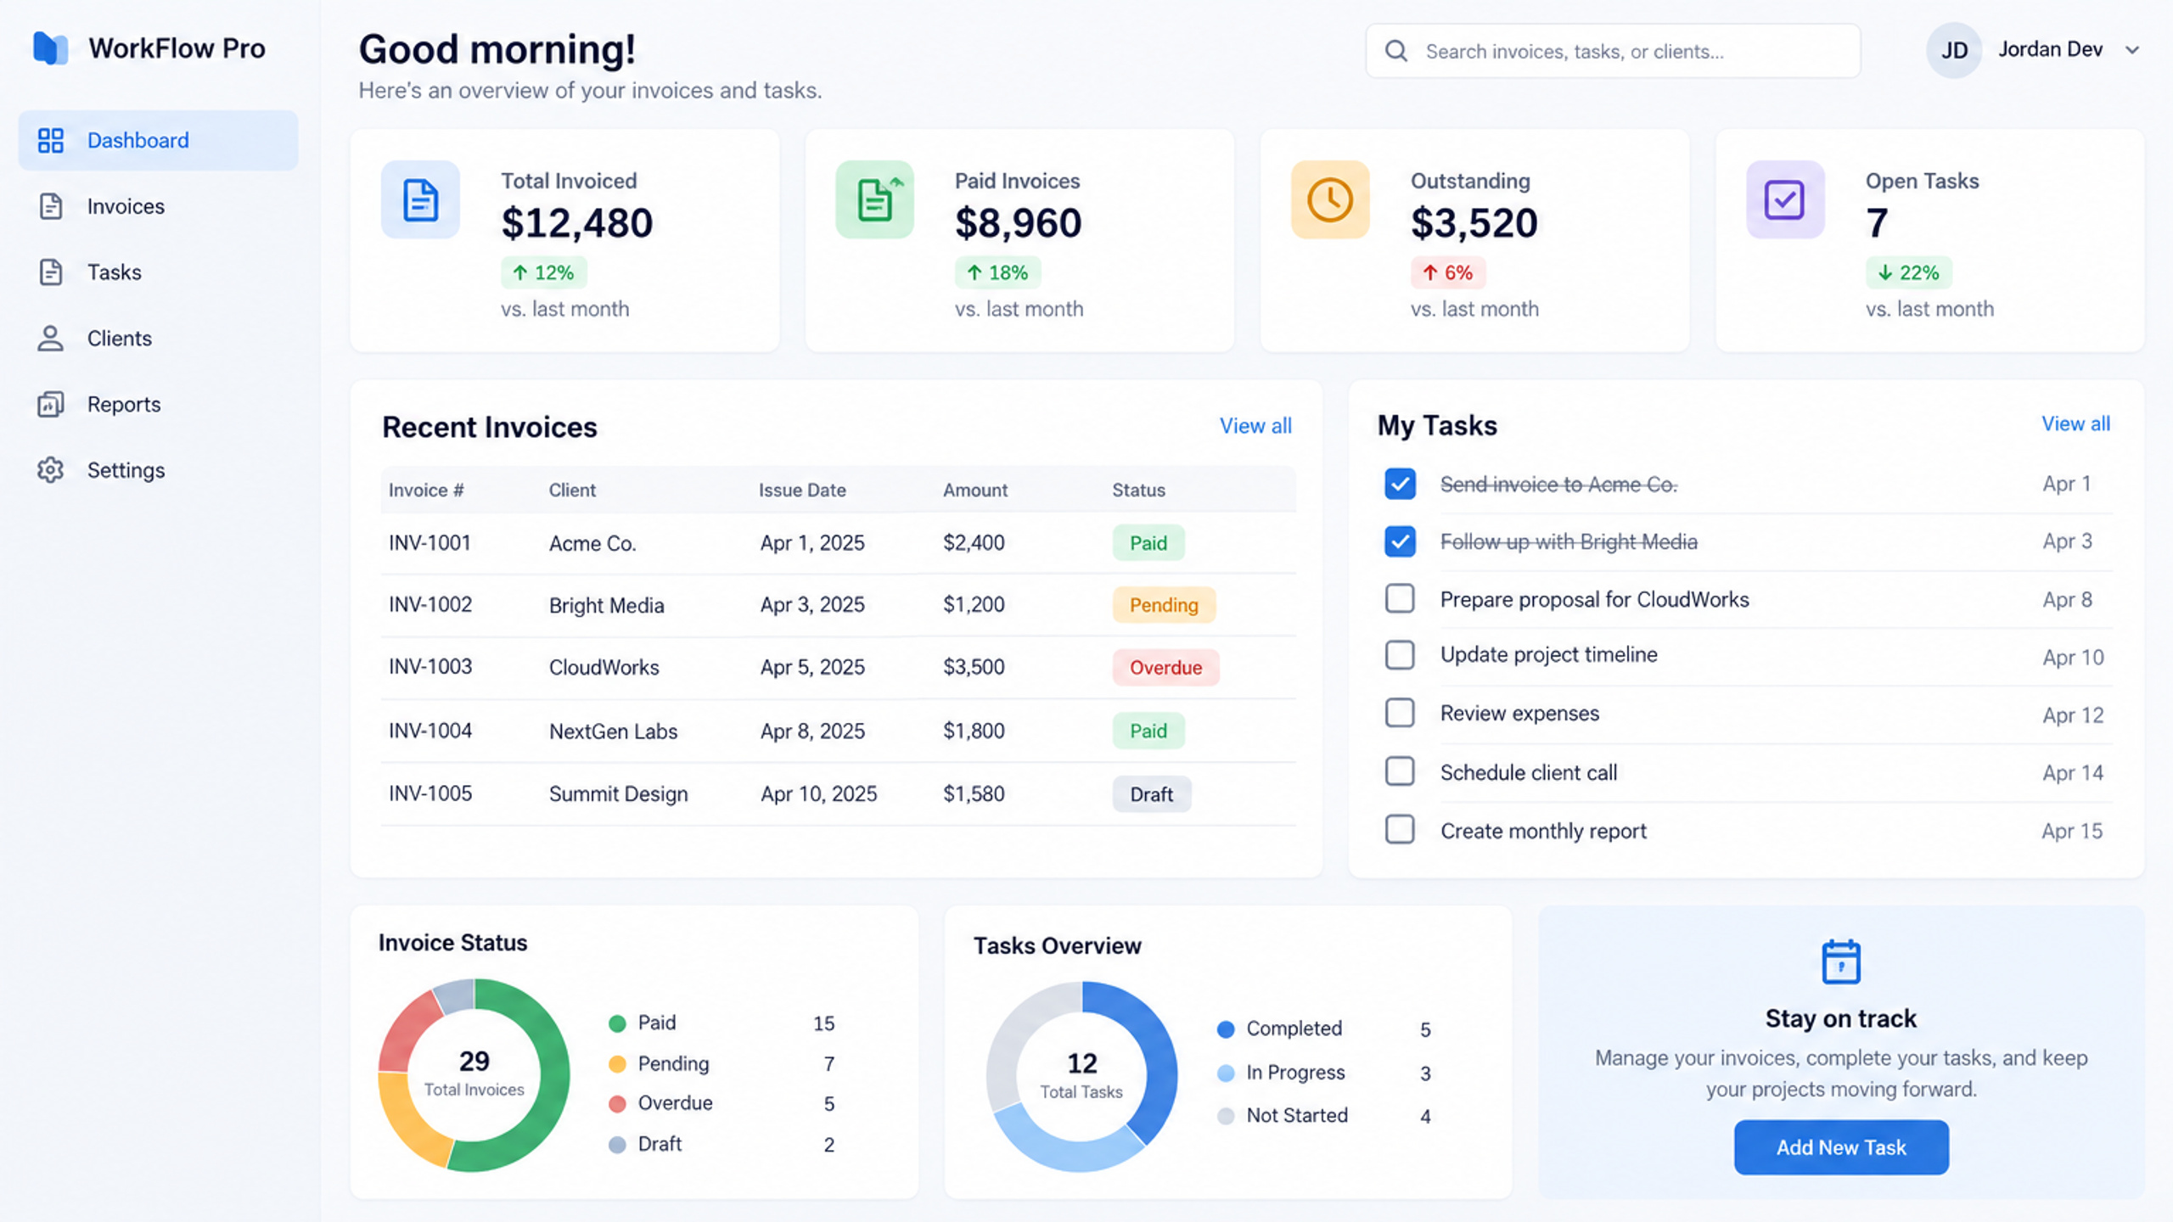Focus the Search invoices, tasks, or clients field
This screenshot has width=2173, height=1222.
1613,51
